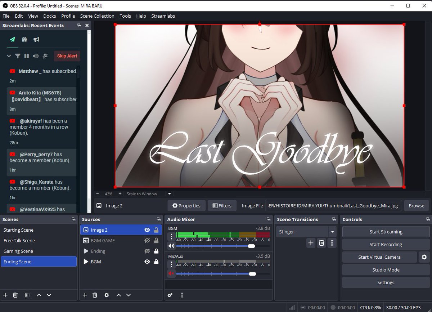432x312 pixels.
Task: Click the Skip Alert button
Action: [x=67, y=56]
